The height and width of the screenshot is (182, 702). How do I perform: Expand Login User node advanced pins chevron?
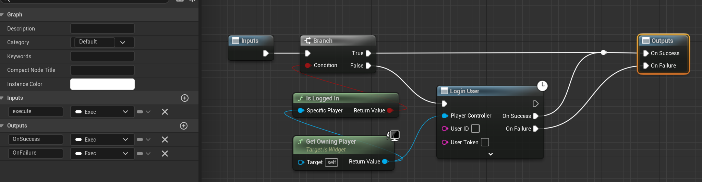click(491, 154)
